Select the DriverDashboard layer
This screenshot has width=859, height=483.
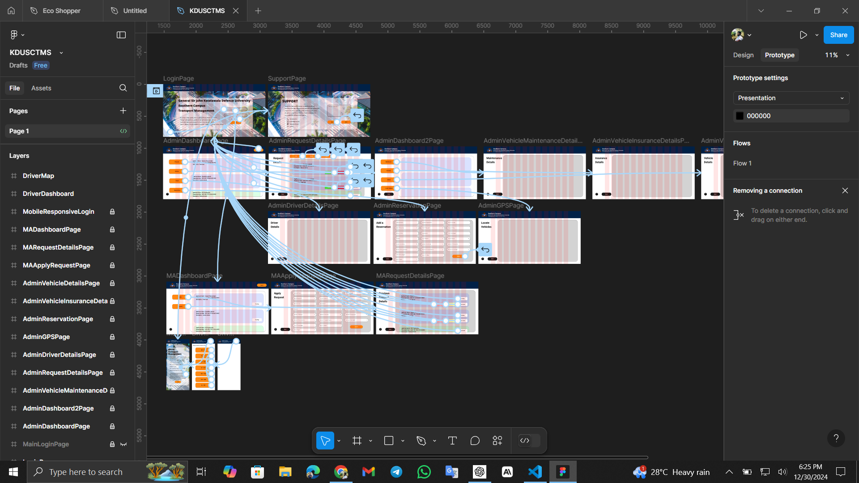pyautogui.click(x=48, y=194)
